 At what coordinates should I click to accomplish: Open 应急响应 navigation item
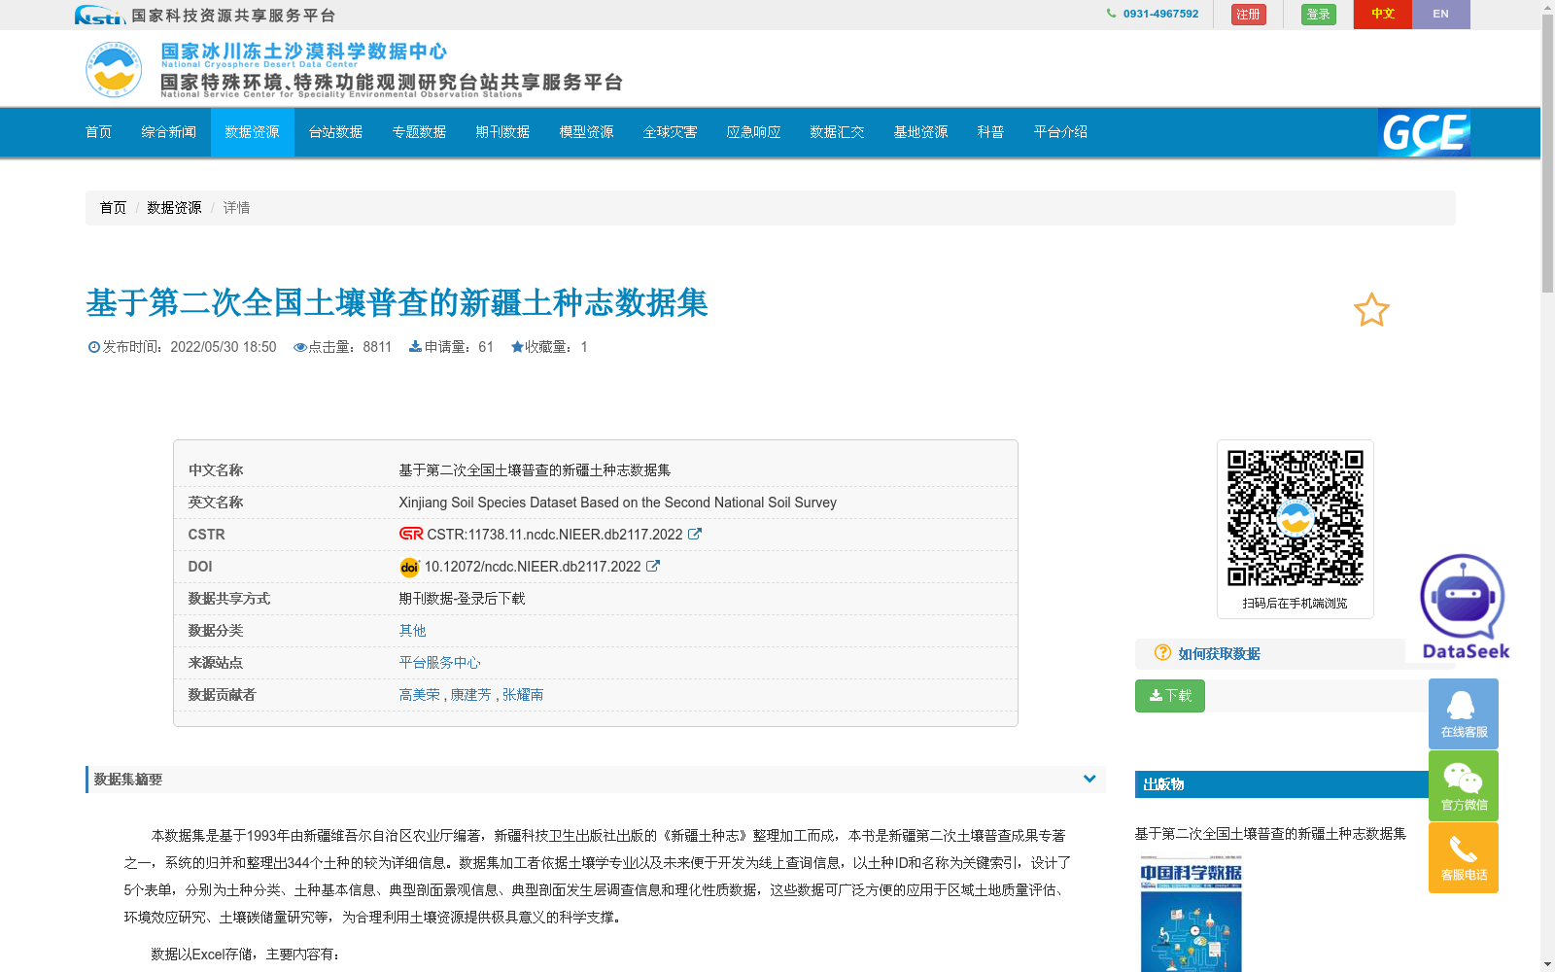754,132
